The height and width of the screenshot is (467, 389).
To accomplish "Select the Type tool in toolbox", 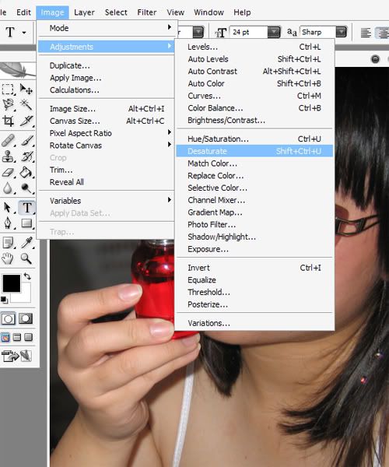I will tap(26, 208).
